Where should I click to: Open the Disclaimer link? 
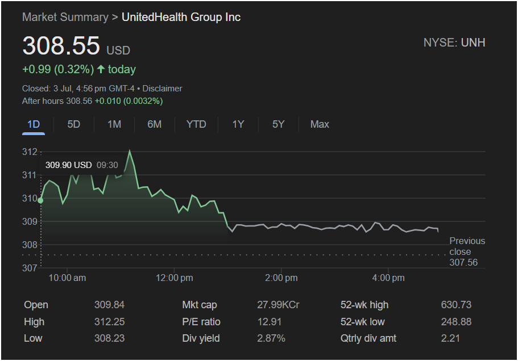(x=162, y=89)
